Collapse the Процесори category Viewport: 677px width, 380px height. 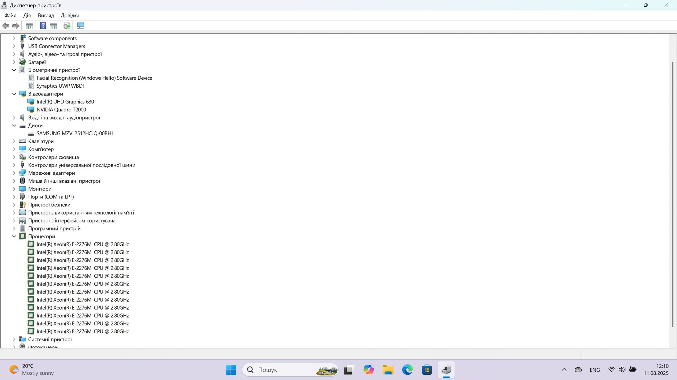[14, 236]
